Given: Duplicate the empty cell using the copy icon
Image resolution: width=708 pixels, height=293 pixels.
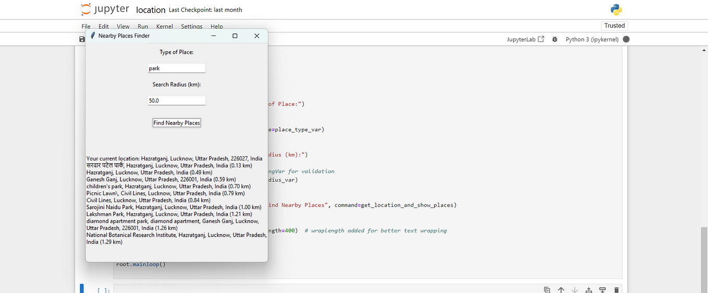Looking at the screenshot, I should point(547,290).
